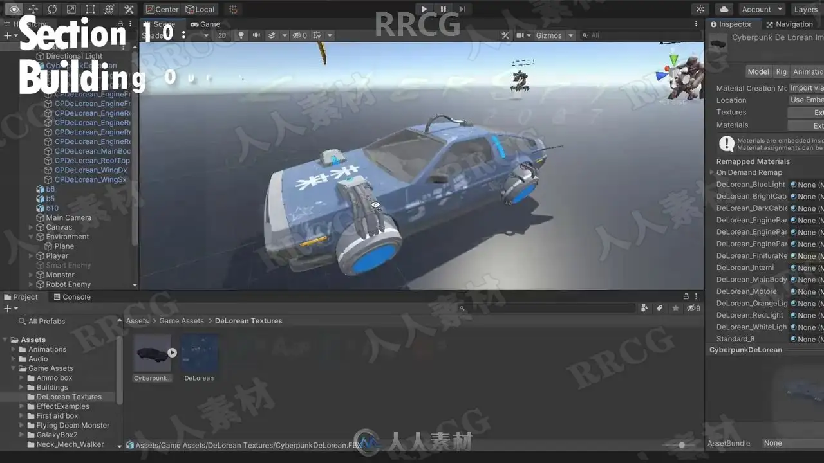Lock the Hierarchy panel

click(x=121, y=24)
